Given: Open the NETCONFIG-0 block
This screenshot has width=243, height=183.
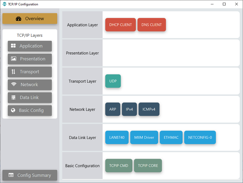Looking at the screenshot, I should tap(200, 137).
